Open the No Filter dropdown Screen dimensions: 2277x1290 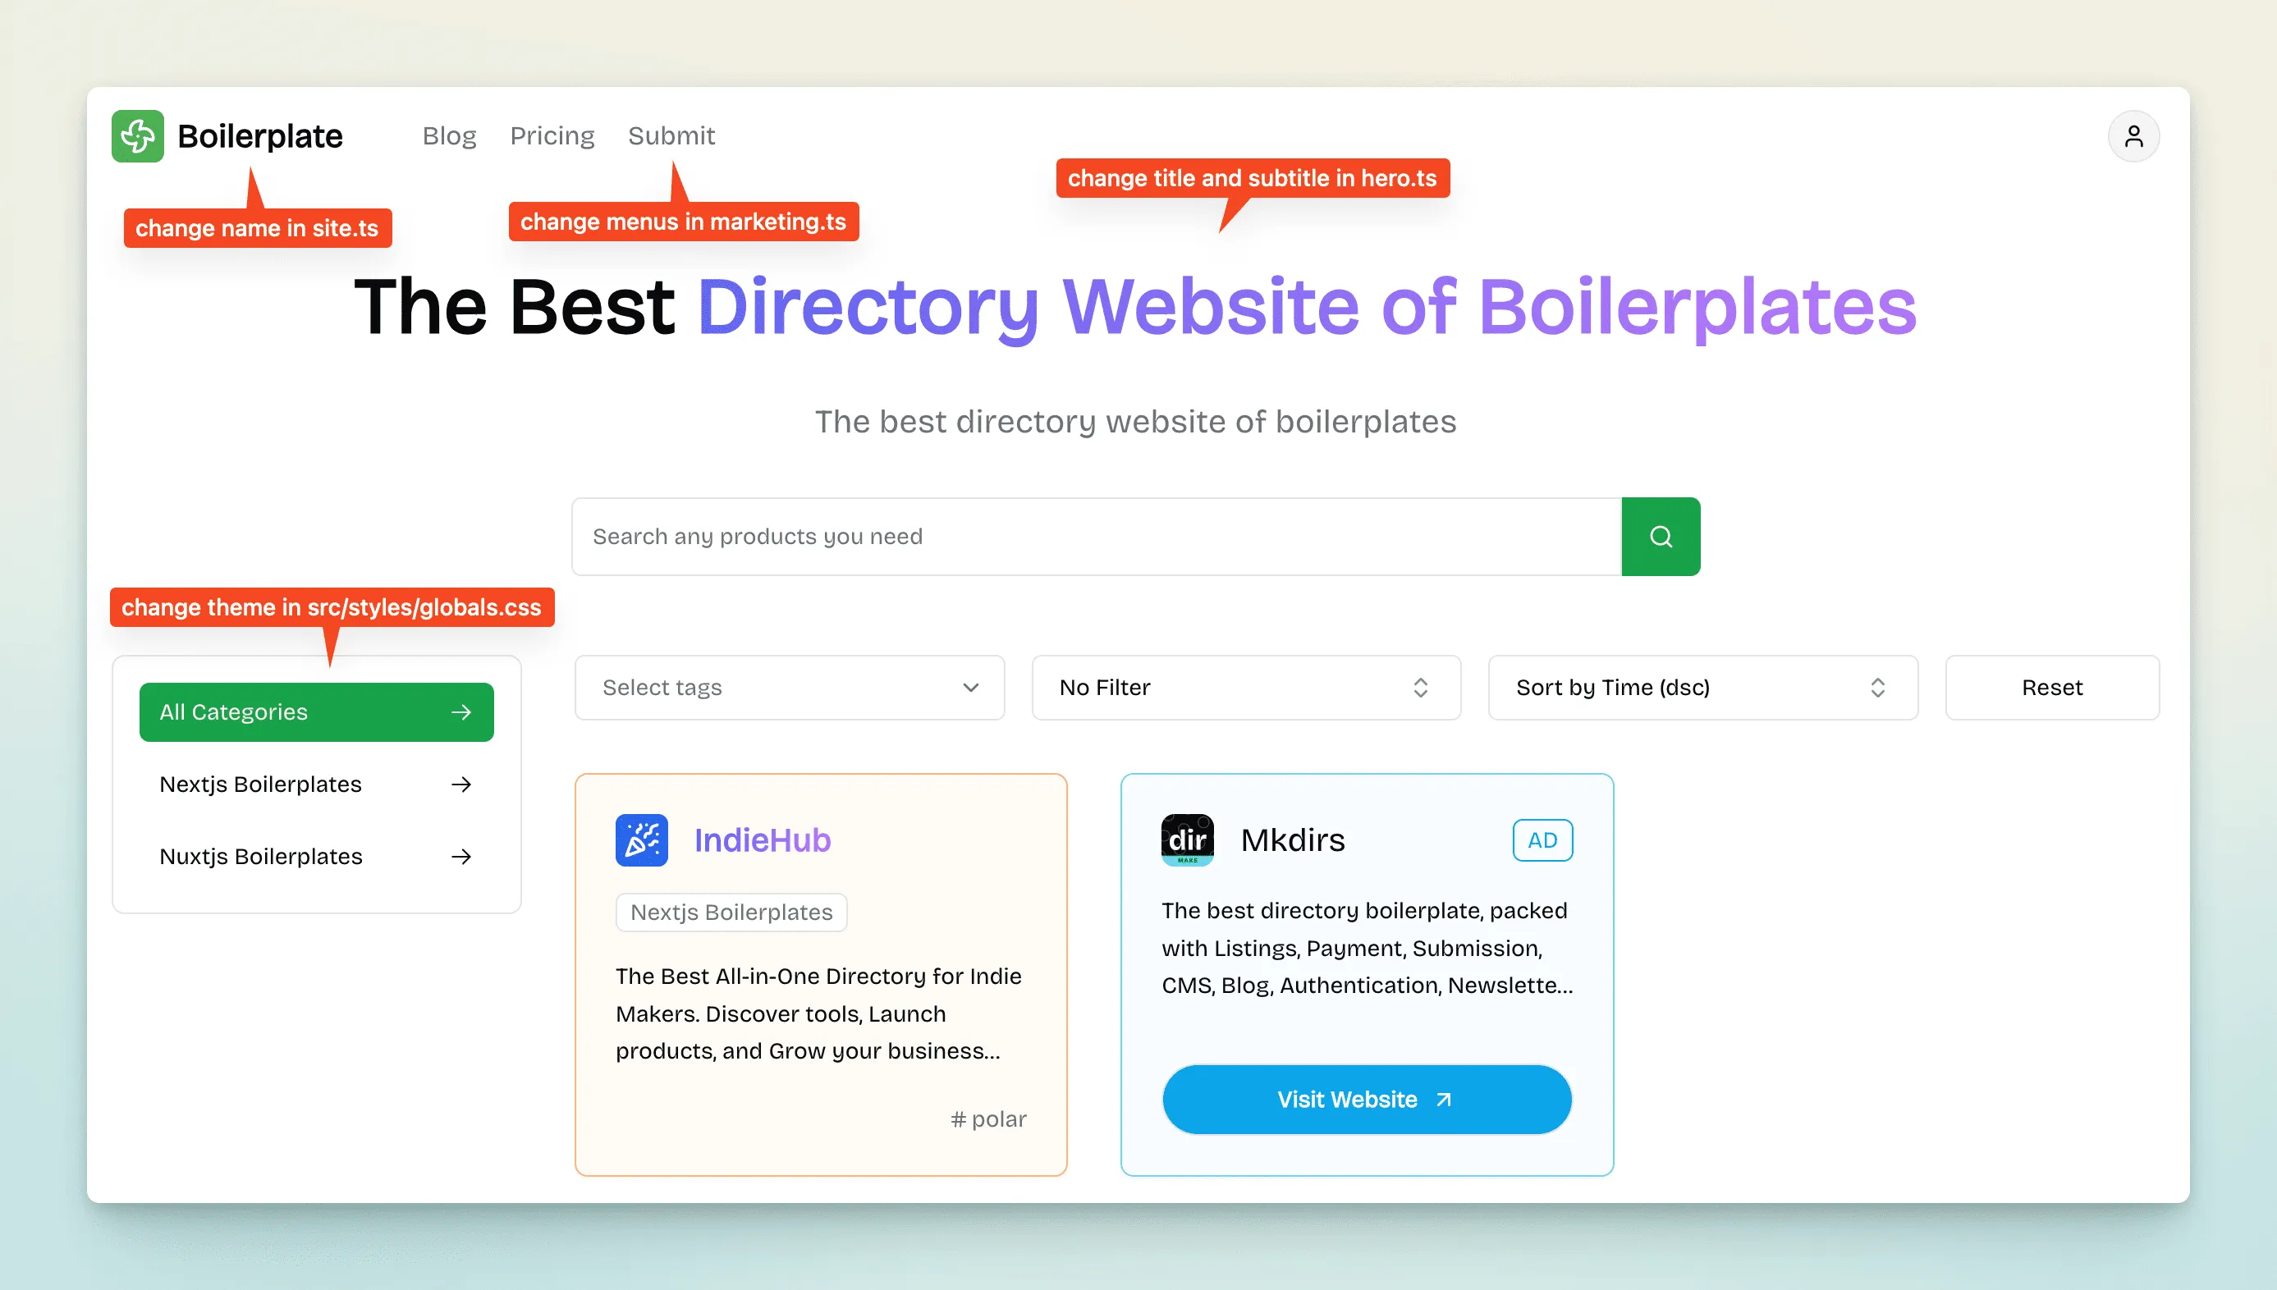(x=1244, y=688)
